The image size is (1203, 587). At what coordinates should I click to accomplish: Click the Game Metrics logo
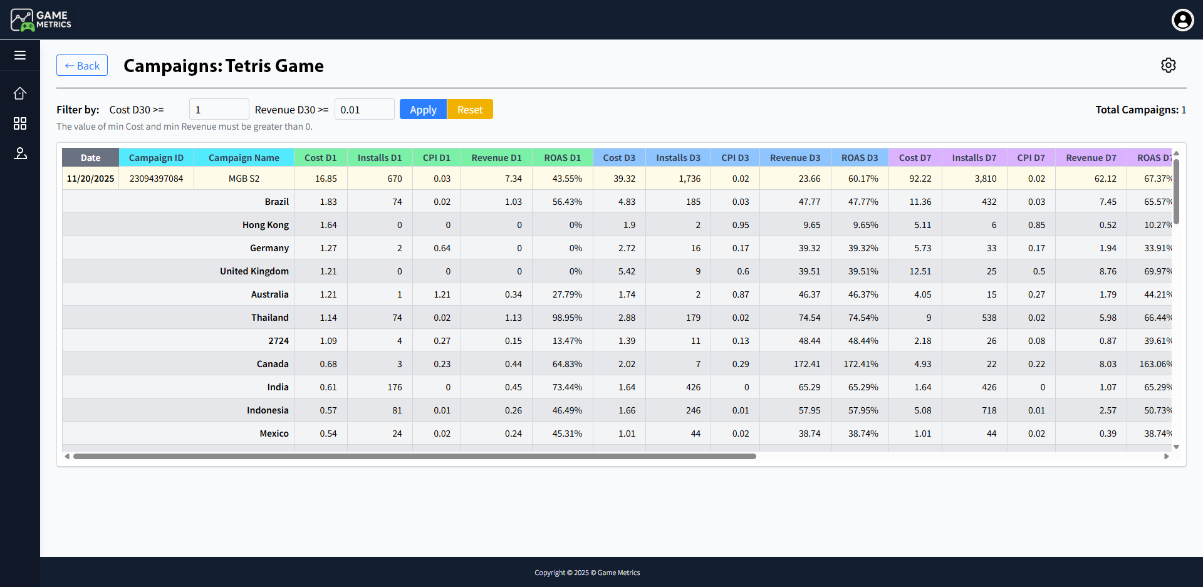tap(41, 20)
